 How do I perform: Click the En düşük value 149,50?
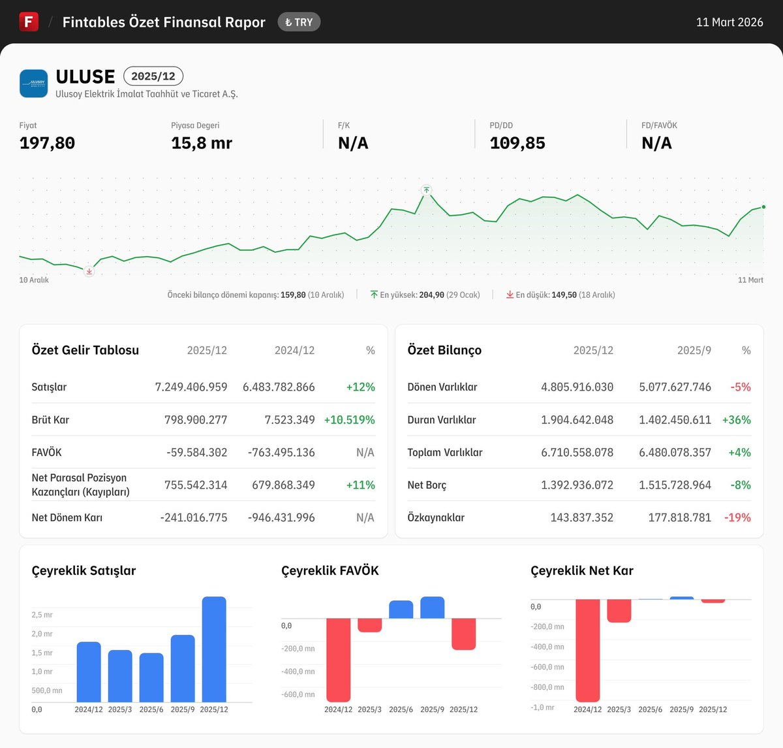[564, 295]
